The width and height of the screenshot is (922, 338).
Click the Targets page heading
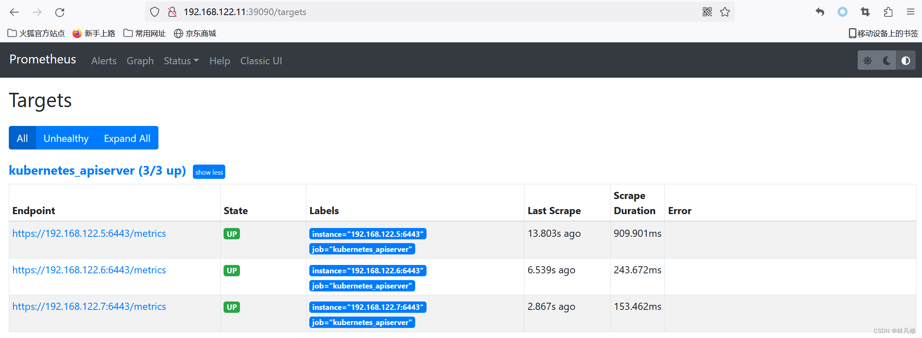(40, 101)
